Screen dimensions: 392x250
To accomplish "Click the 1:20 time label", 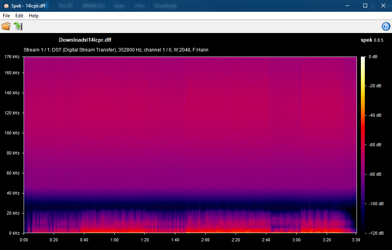I will pyautogui.click(x=145, y=240).
